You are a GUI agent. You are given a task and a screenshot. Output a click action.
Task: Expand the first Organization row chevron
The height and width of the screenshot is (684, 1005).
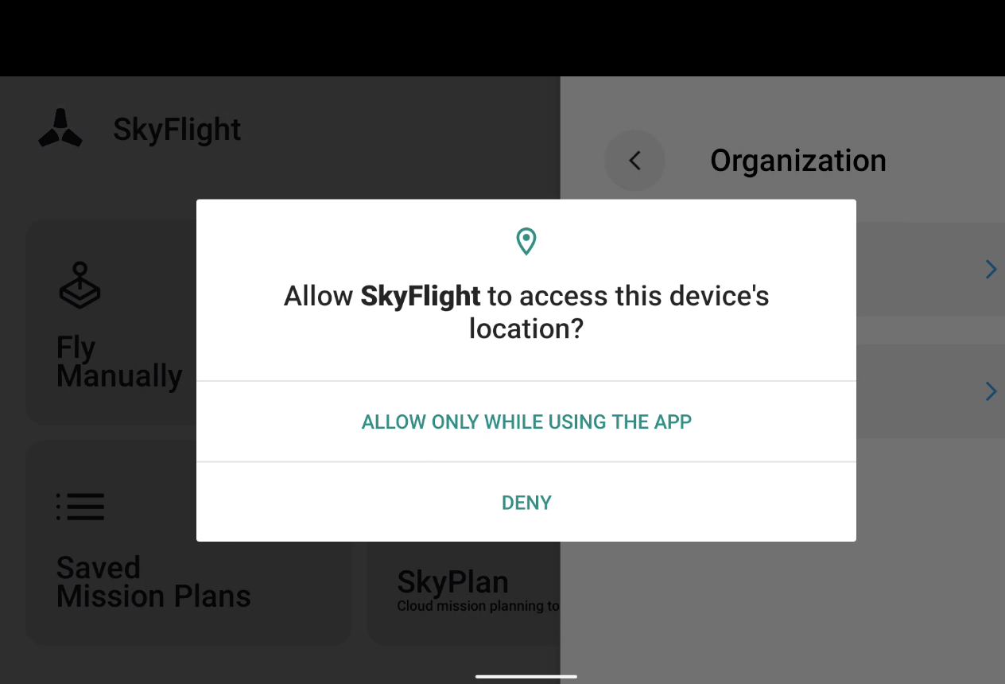(x=991, y=270)
